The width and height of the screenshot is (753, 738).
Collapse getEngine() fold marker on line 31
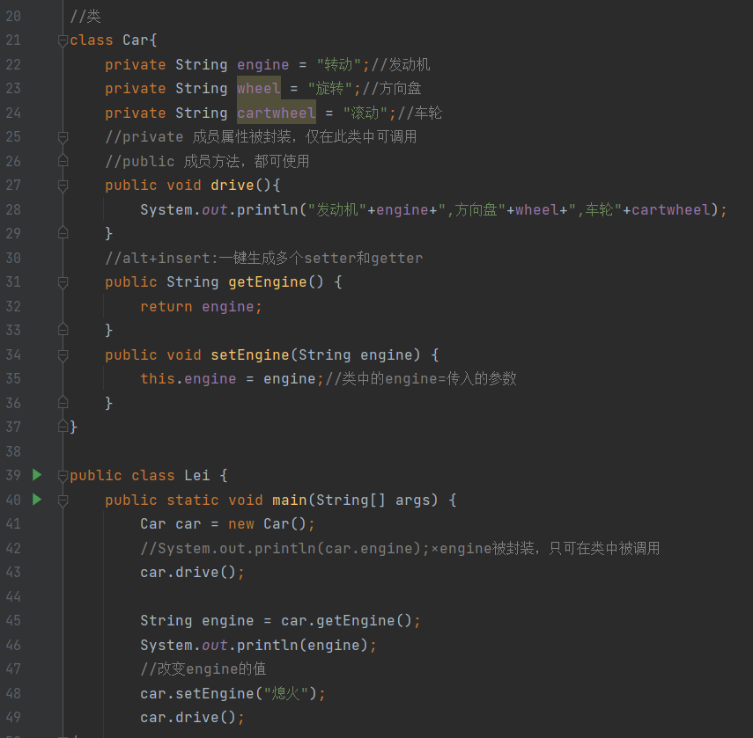point(63,282)
